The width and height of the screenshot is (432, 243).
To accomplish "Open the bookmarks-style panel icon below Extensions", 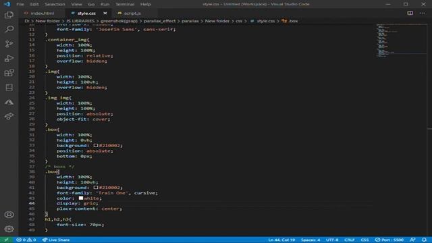I will tap(9, 88).
